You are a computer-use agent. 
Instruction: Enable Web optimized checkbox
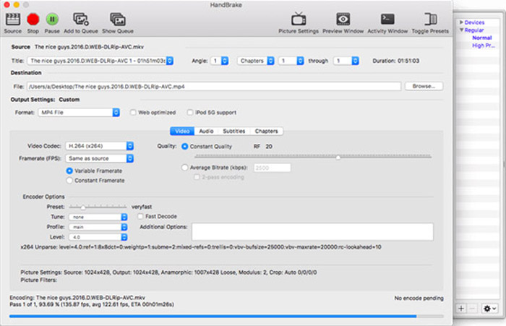(x=133, y=112)
